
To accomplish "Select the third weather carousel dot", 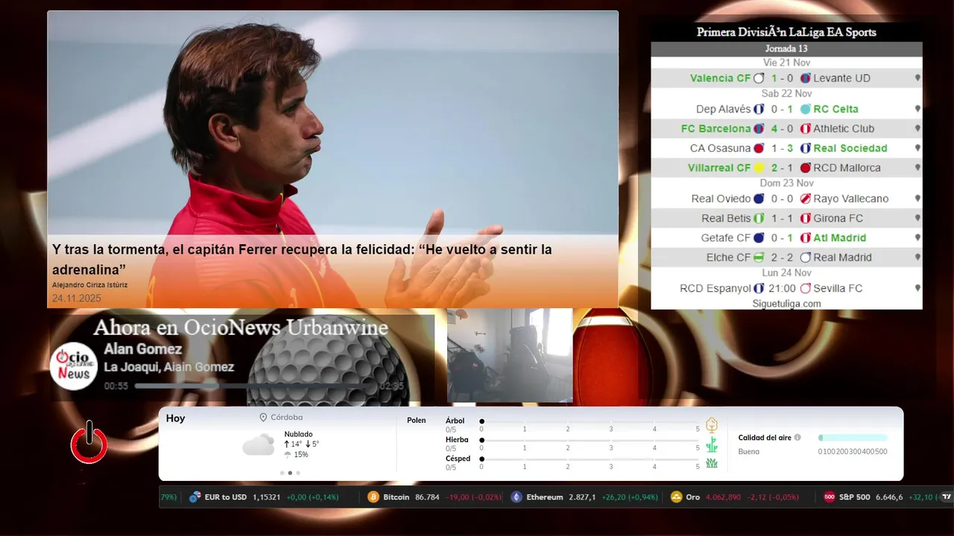I will tap(298, 473).
